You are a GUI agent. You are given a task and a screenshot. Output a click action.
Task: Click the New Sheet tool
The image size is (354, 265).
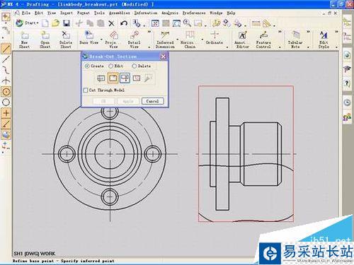point(24,40)
